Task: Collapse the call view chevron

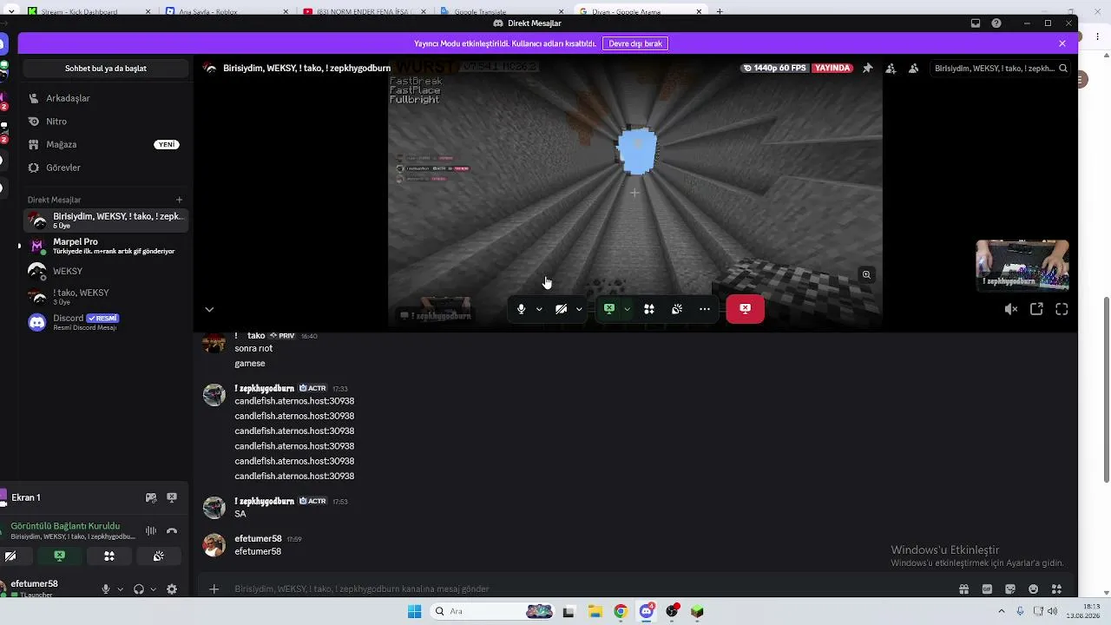Action: click(209, 309)
